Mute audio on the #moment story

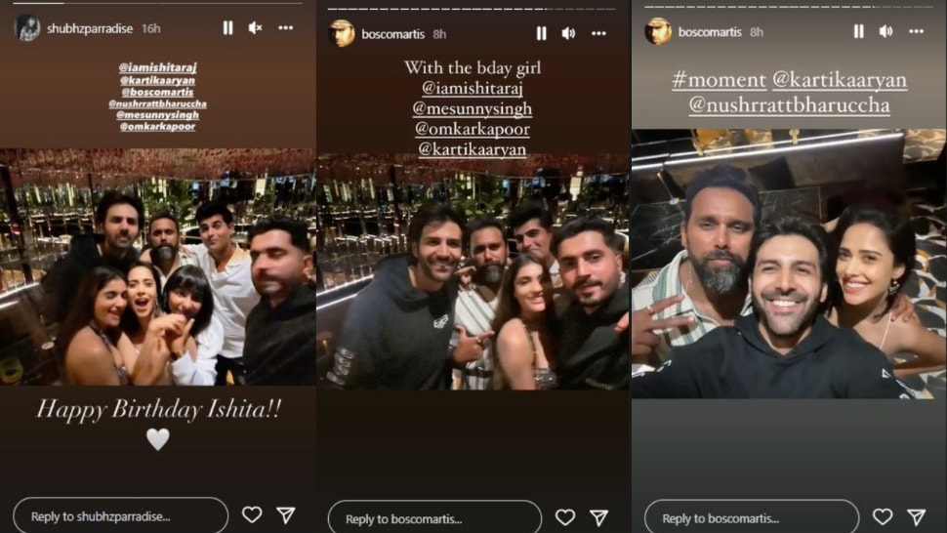tap(886, 31)
